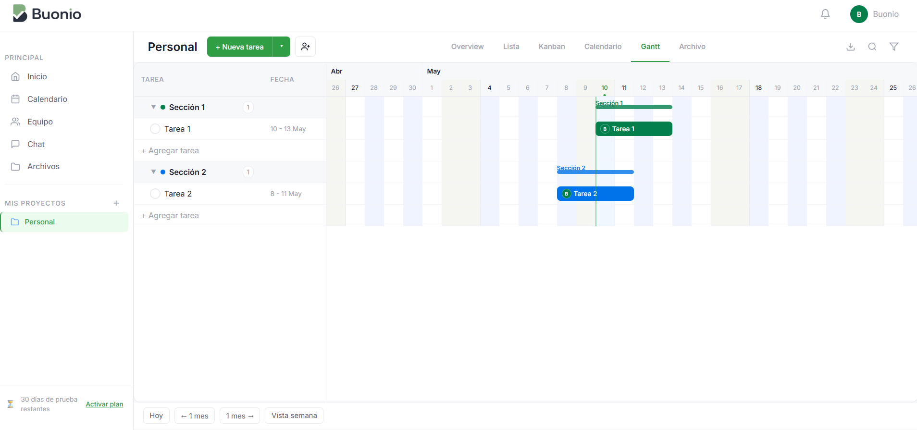Click the Archivos folder icon
Viewport: 917px width, 430px height.
click(x=15, y=166)
